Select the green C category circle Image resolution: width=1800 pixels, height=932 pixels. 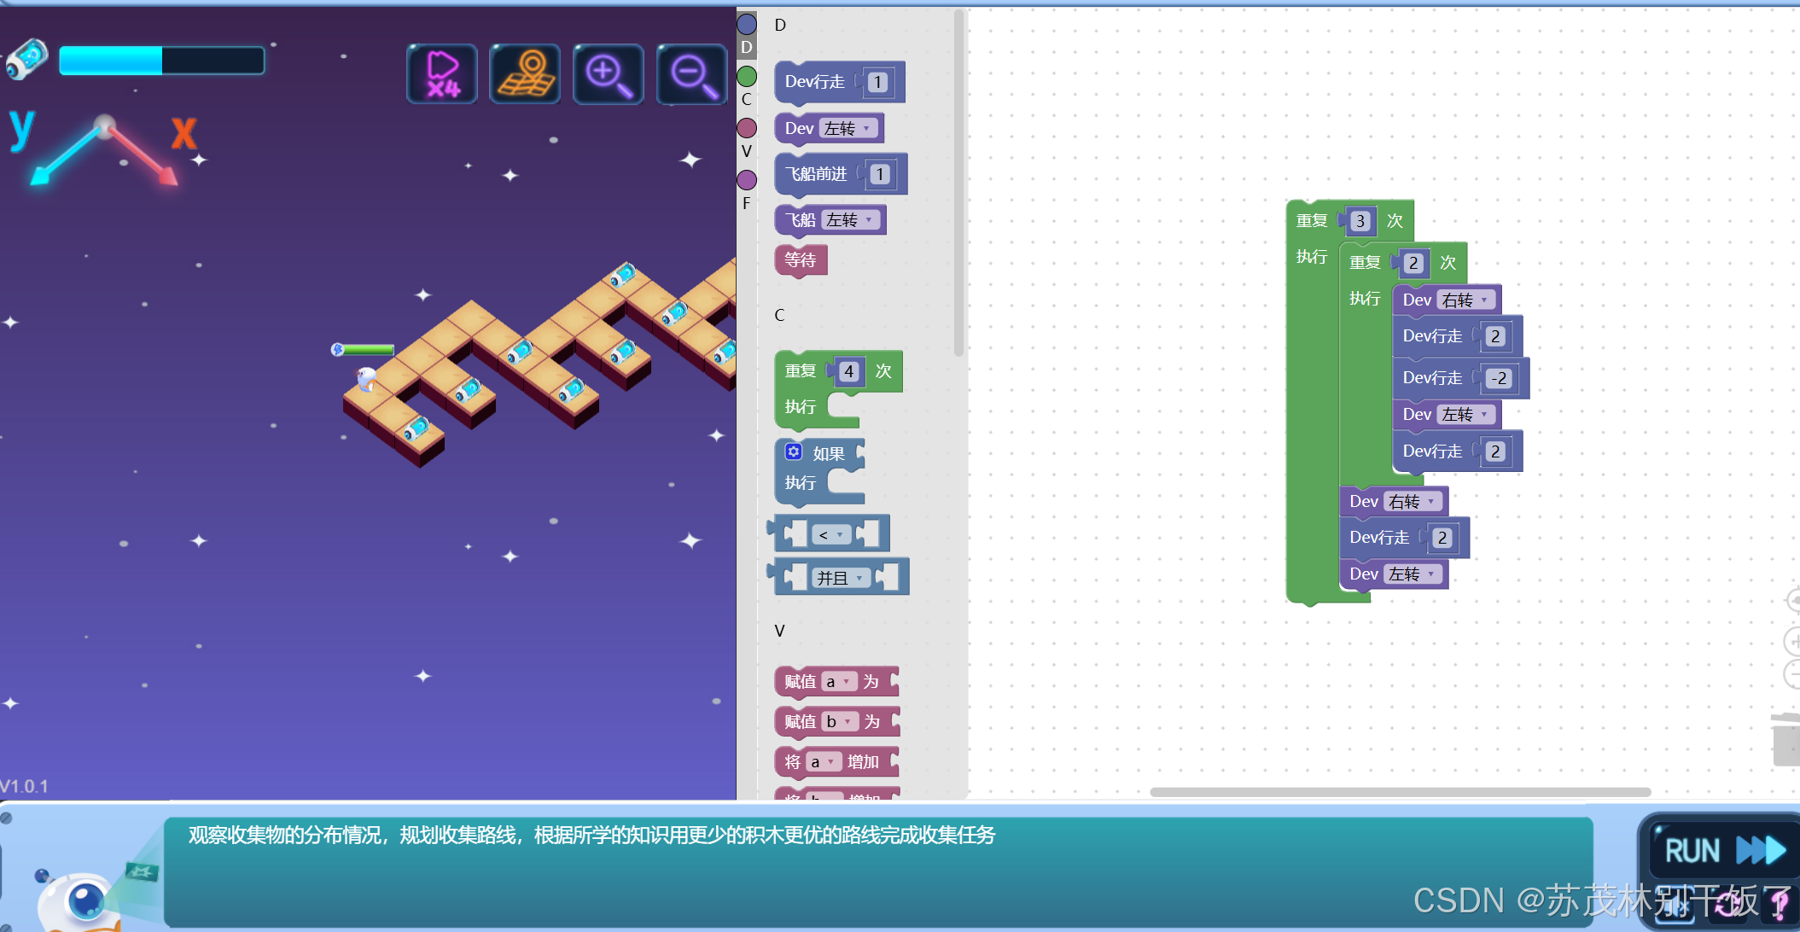(x=747, y=77)
